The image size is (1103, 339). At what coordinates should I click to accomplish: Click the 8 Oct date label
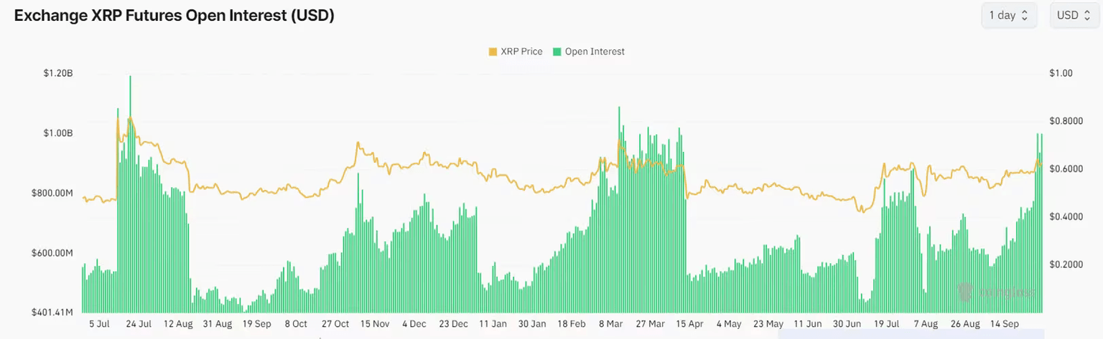[x=295, y=324]
